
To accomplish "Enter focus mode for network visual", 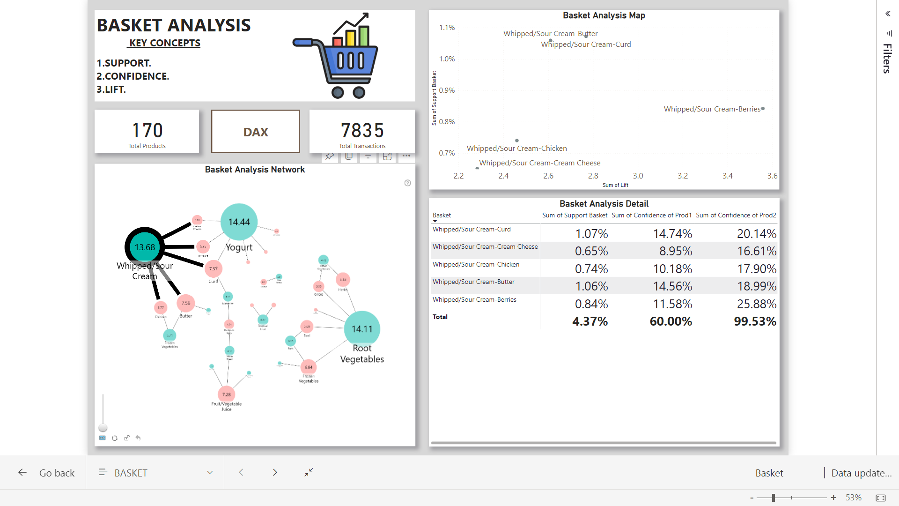I will [x=387, y=156].
